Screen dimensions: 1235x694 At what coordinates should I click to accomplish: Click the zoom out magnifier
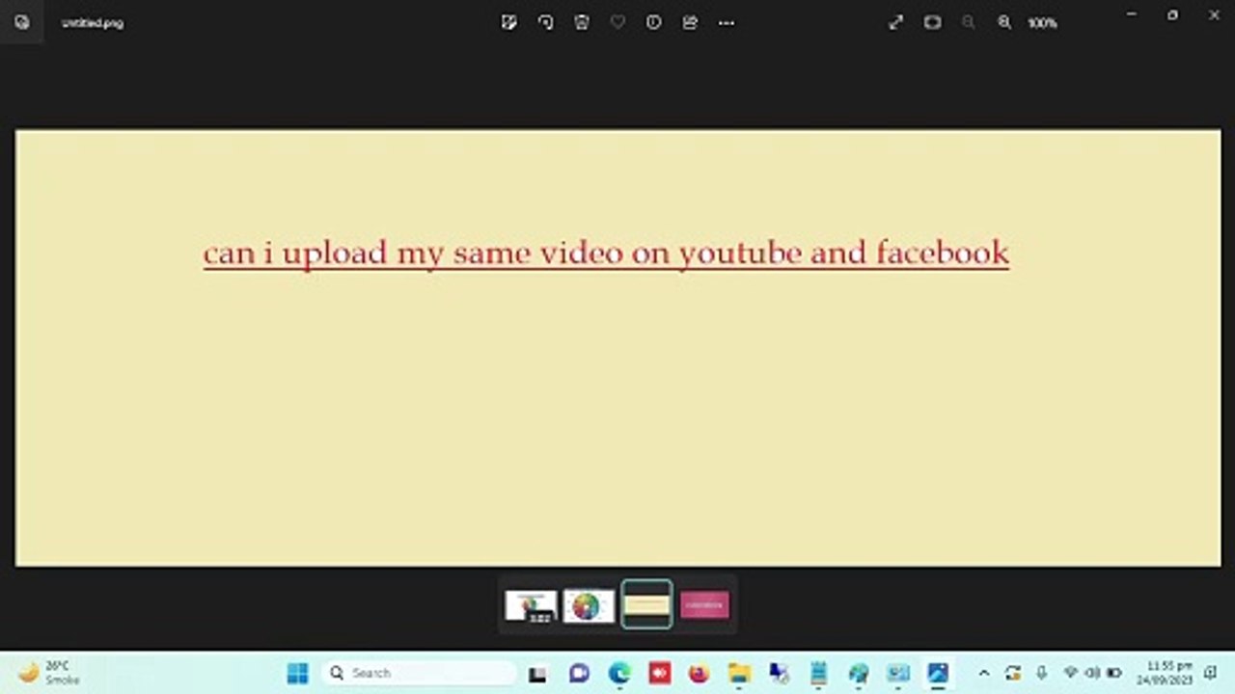(x=968, y=22)
